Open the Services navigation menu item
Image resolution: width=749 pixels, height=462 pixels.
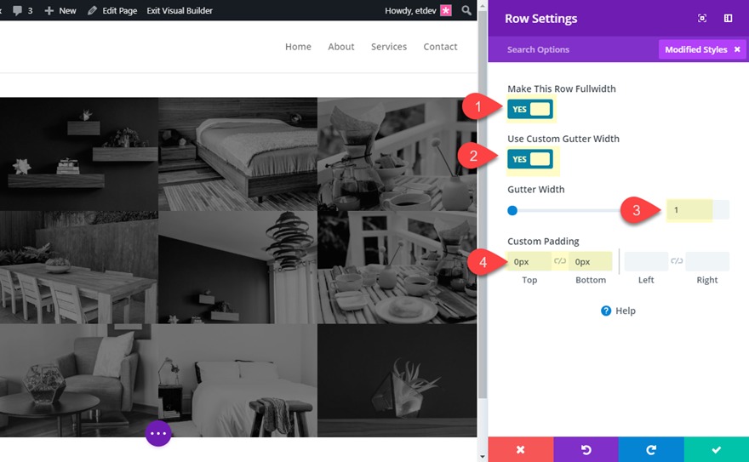(389, 46)
